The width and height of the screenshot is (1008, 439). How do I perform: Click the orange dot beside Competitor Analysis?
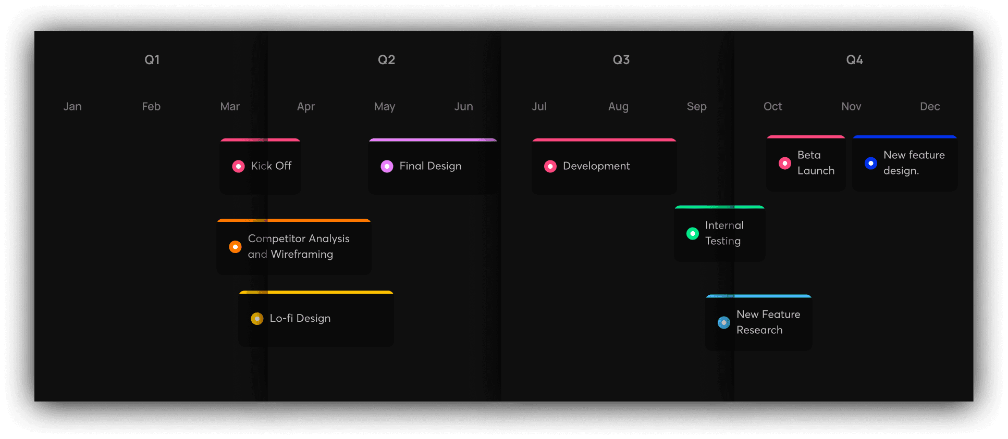pyautogui.click(x=236, y=246)
